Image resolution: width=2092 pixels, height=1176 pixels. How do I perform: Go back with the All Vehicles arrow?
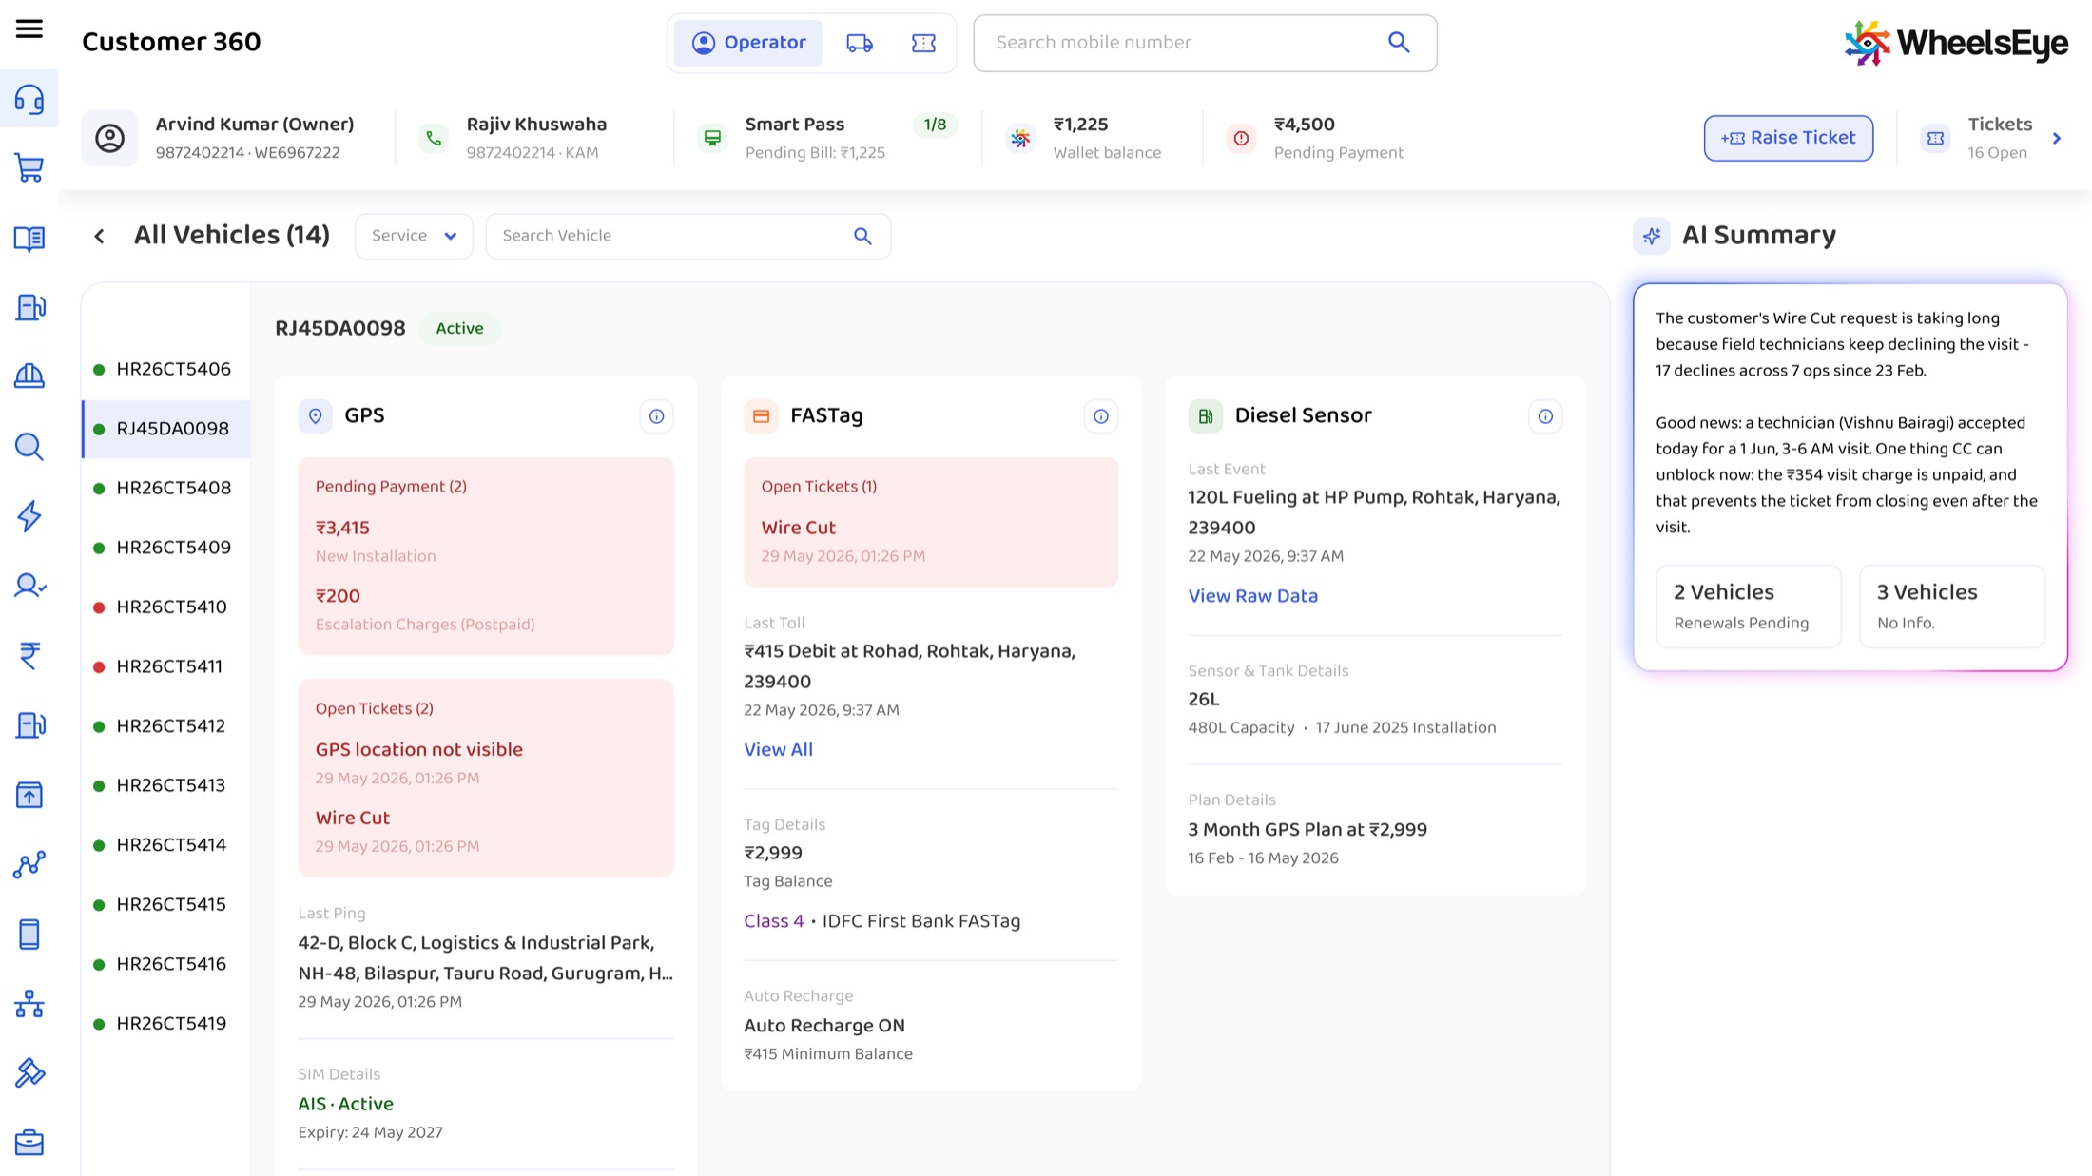point(99,236)
